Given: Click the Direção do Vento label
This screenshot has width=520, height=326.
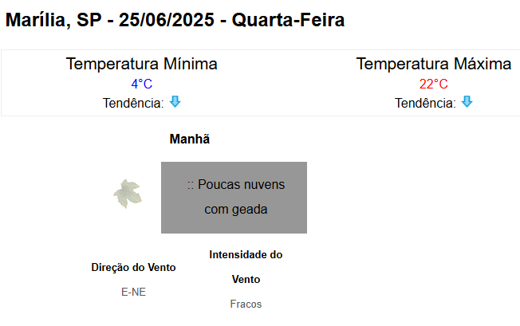Looking at the screenshot, I should [134, 267].
